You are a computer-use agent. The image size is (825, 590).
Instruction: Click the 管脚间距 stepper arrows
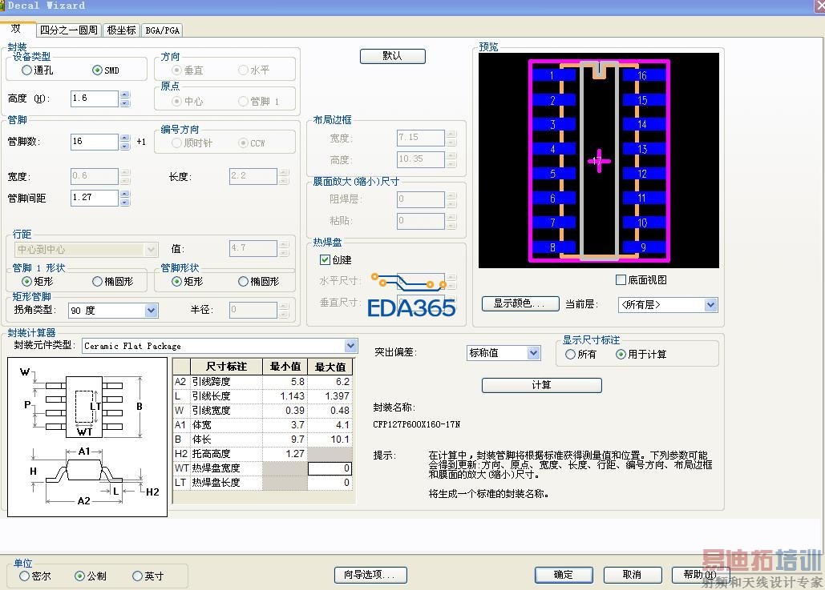click(x=125, y=198)
